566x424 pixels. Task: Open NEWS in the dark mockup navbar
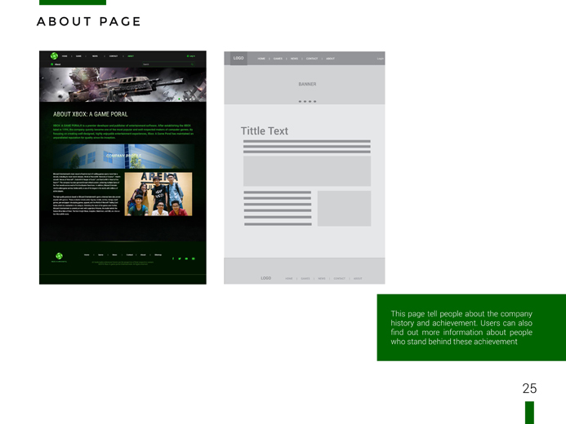pos(95,56)
